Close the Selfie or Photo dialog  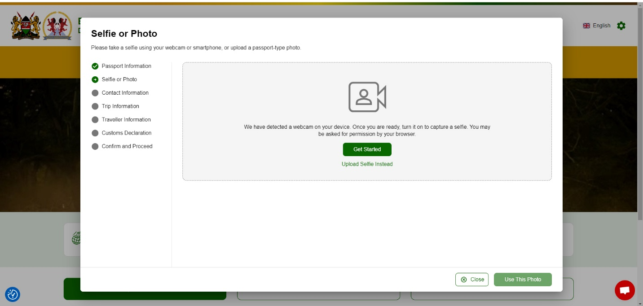pyautogui.click(x=472, y=280)
